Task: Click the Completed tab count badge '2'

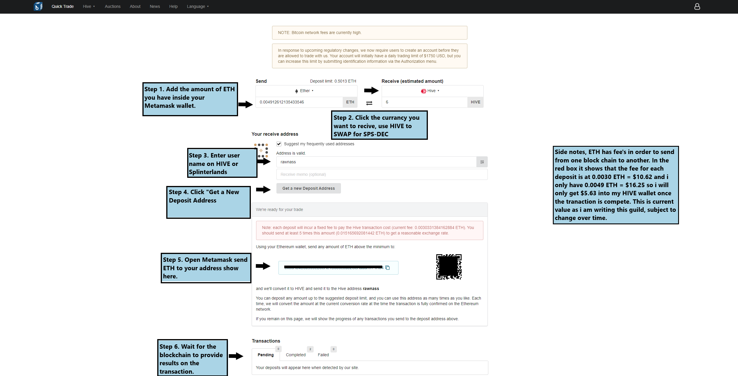Action: (310, 349)
